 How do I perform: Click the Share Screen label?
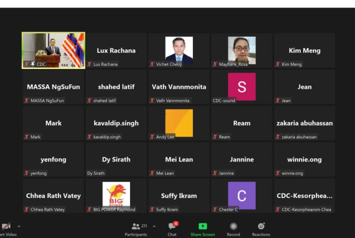(x=203, y=235)
